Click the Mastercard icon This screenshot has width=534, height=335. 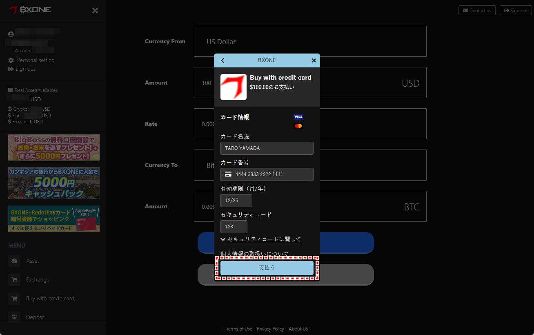point(298,126)
